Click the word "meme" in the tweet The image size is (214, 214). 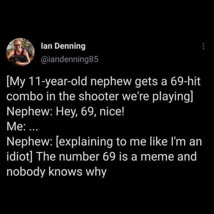[x=157, y=157]
